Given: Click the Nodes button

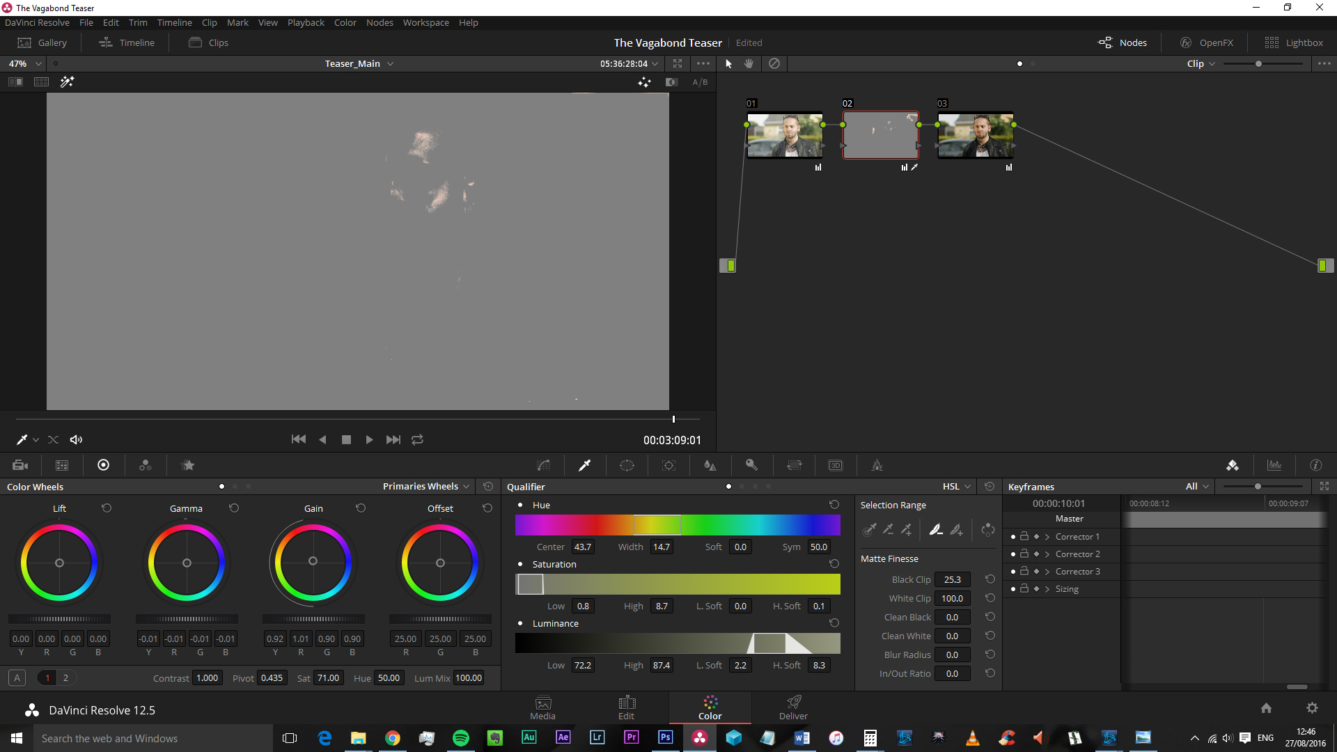Looking at the screenshot, I should [1123, 42].
